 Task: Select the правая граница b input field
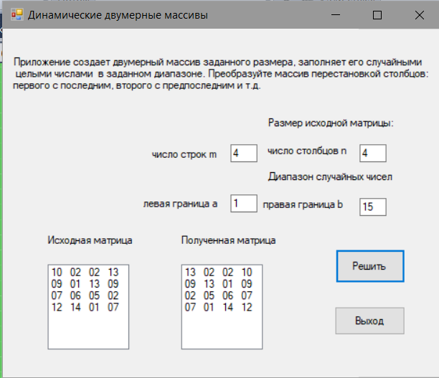click(x=372, y=207)
